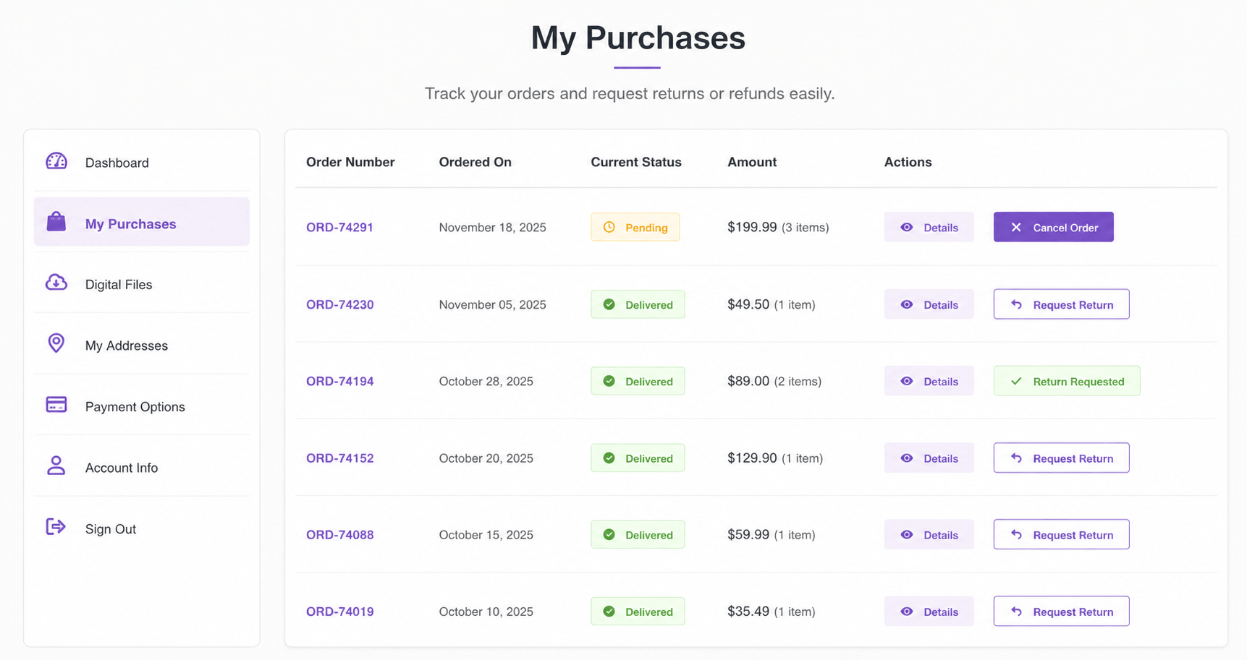Click eye icon for order ORD-74152

[x=907, y=458]
